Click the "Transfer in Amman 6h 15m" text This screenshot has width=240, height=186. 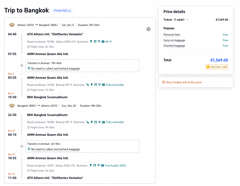[44, 144]
